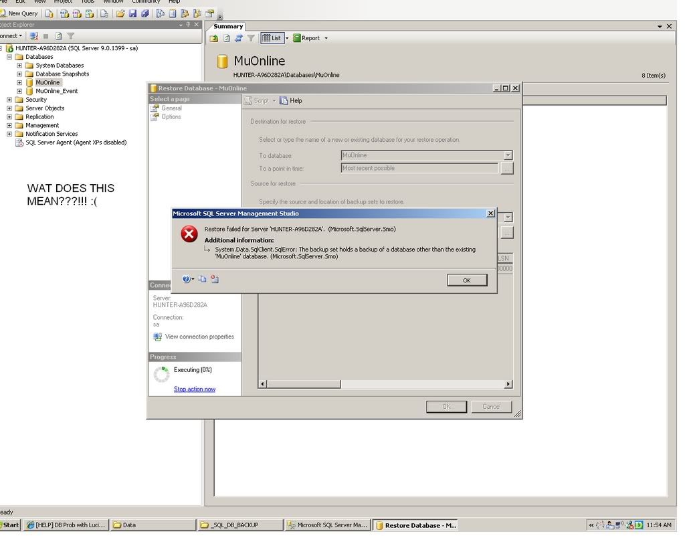This screenshot has height=548, width=685.
Task: Click the Stop action now link
Action: click(194, 389)
